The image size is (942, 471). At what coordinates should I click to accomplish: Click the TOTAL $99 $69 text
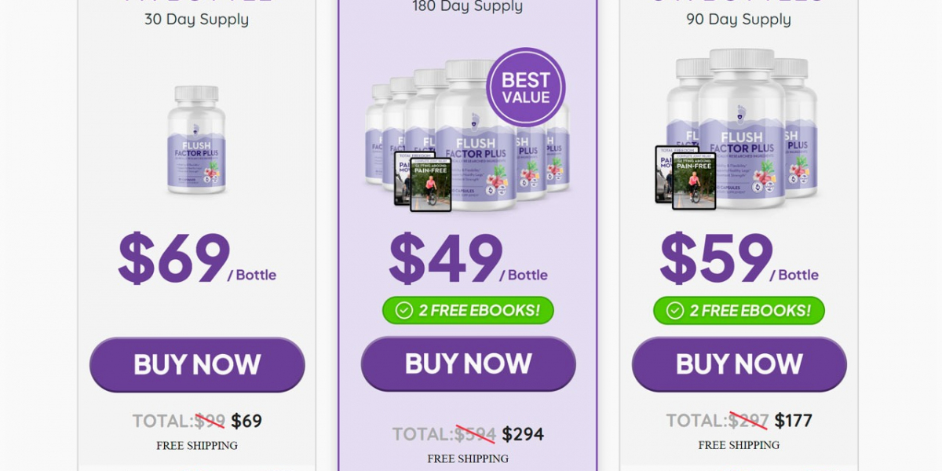point(197,421)
